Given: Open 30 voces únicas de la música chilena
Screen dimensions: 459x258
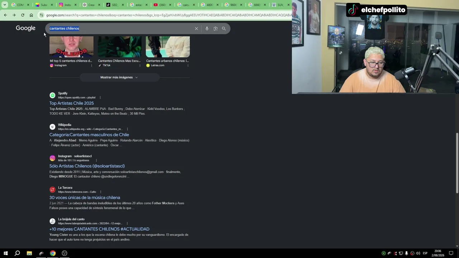Looking at the screenshot, I should tap(85, 198).
